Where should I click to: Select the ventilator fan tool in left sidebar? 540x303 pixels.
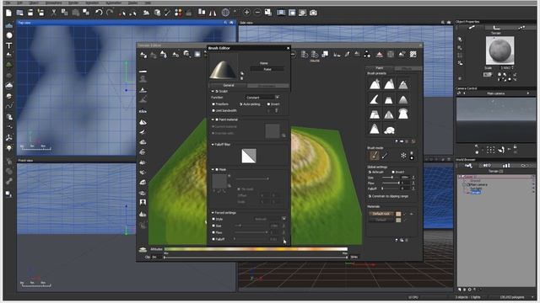pos(9,137)
